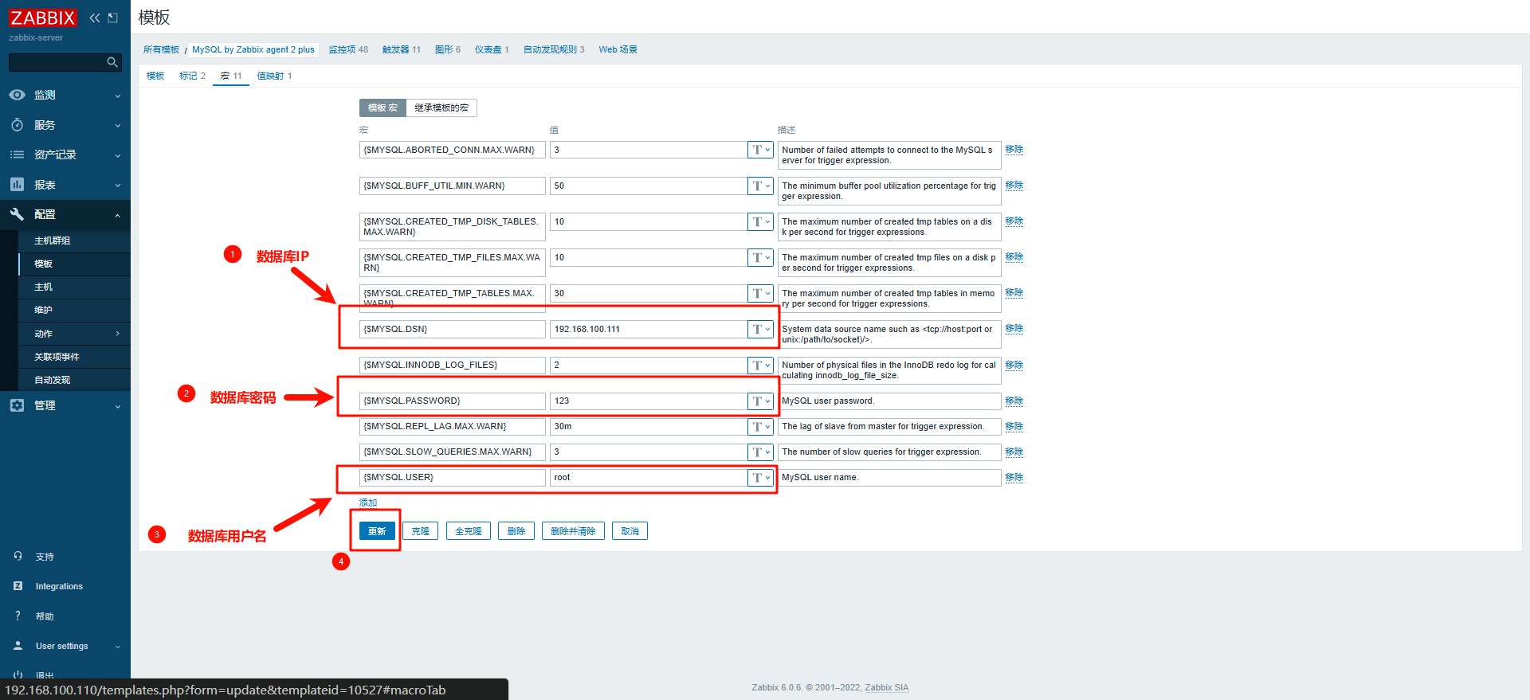Open the 宏 tab

(231, 76)
